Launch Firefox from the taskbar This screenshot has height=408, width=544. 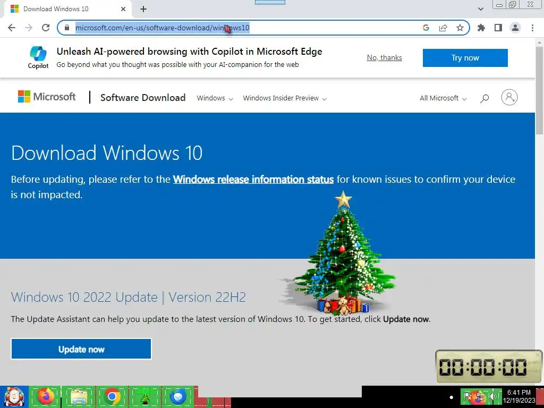point(46,396)
